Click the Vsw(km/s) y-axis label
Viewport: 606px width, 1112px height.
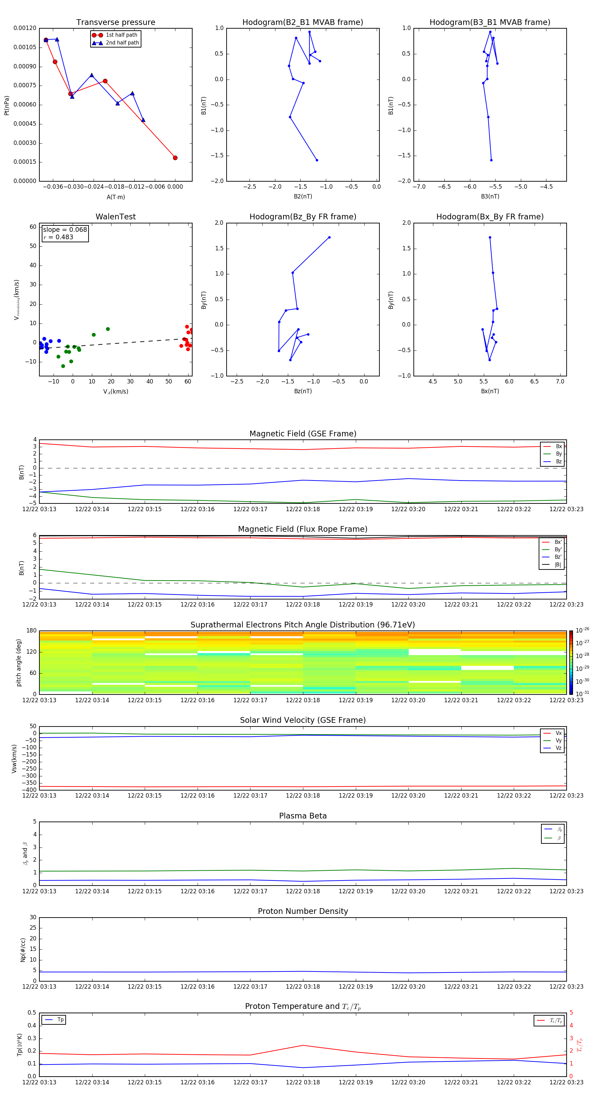coord(14,759)
